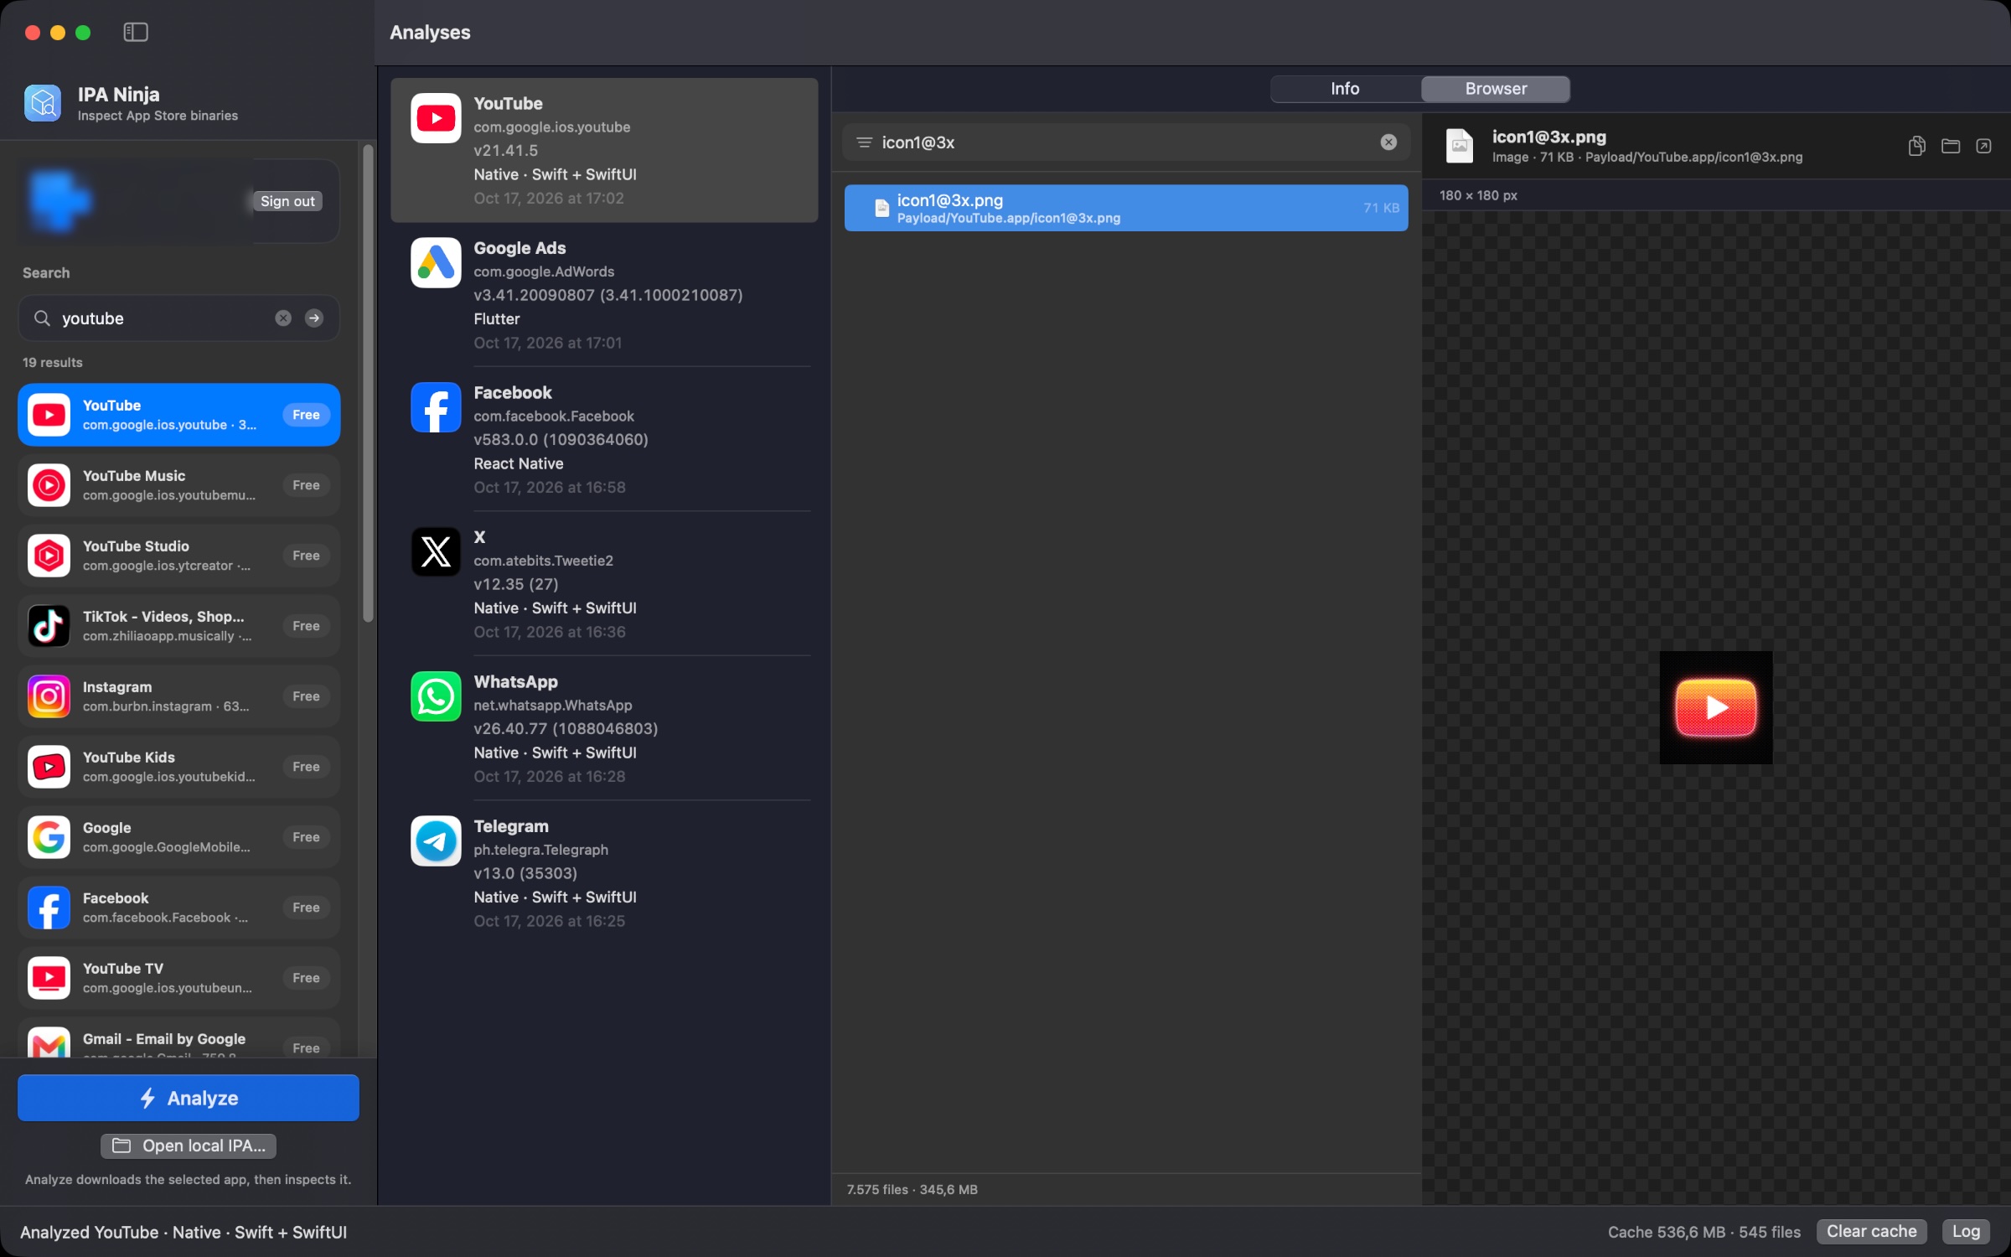2011x1257 pixels.
Task: Click the YouTube icon image preview
Action: pyautogui.click(x=1715, y=707)
